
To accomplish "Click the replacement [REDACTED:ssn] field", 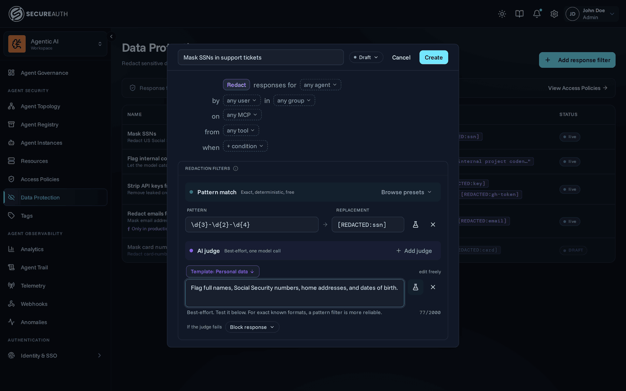I will click(368, 225).
